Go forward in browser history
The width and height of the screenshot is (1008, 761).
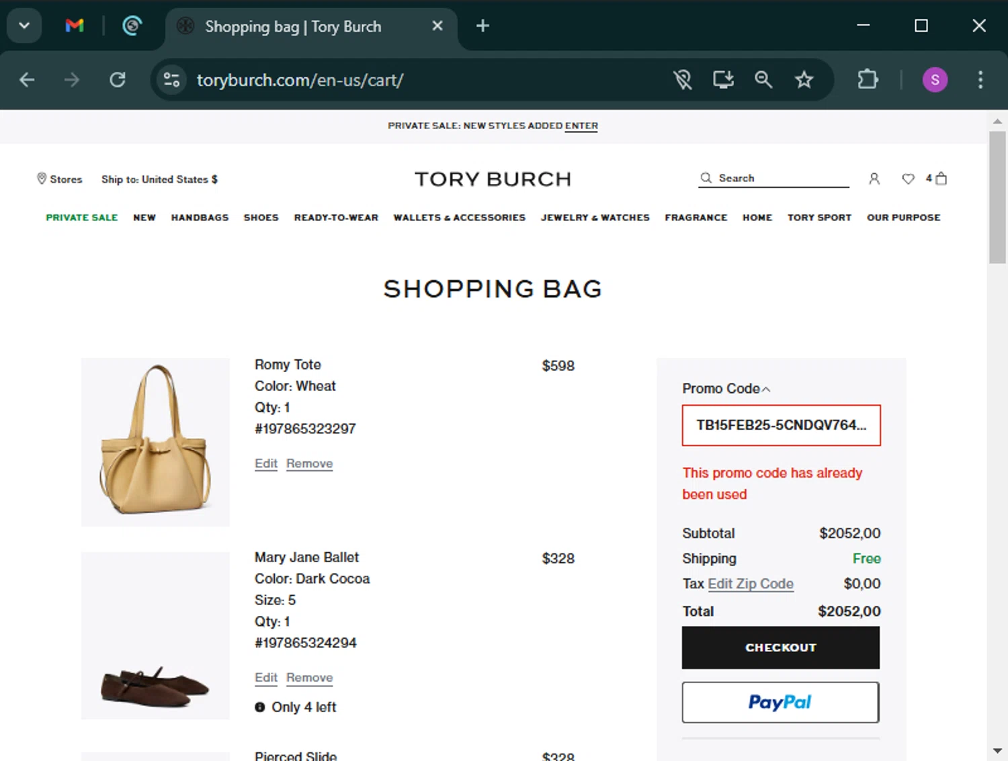click(71, 80)
